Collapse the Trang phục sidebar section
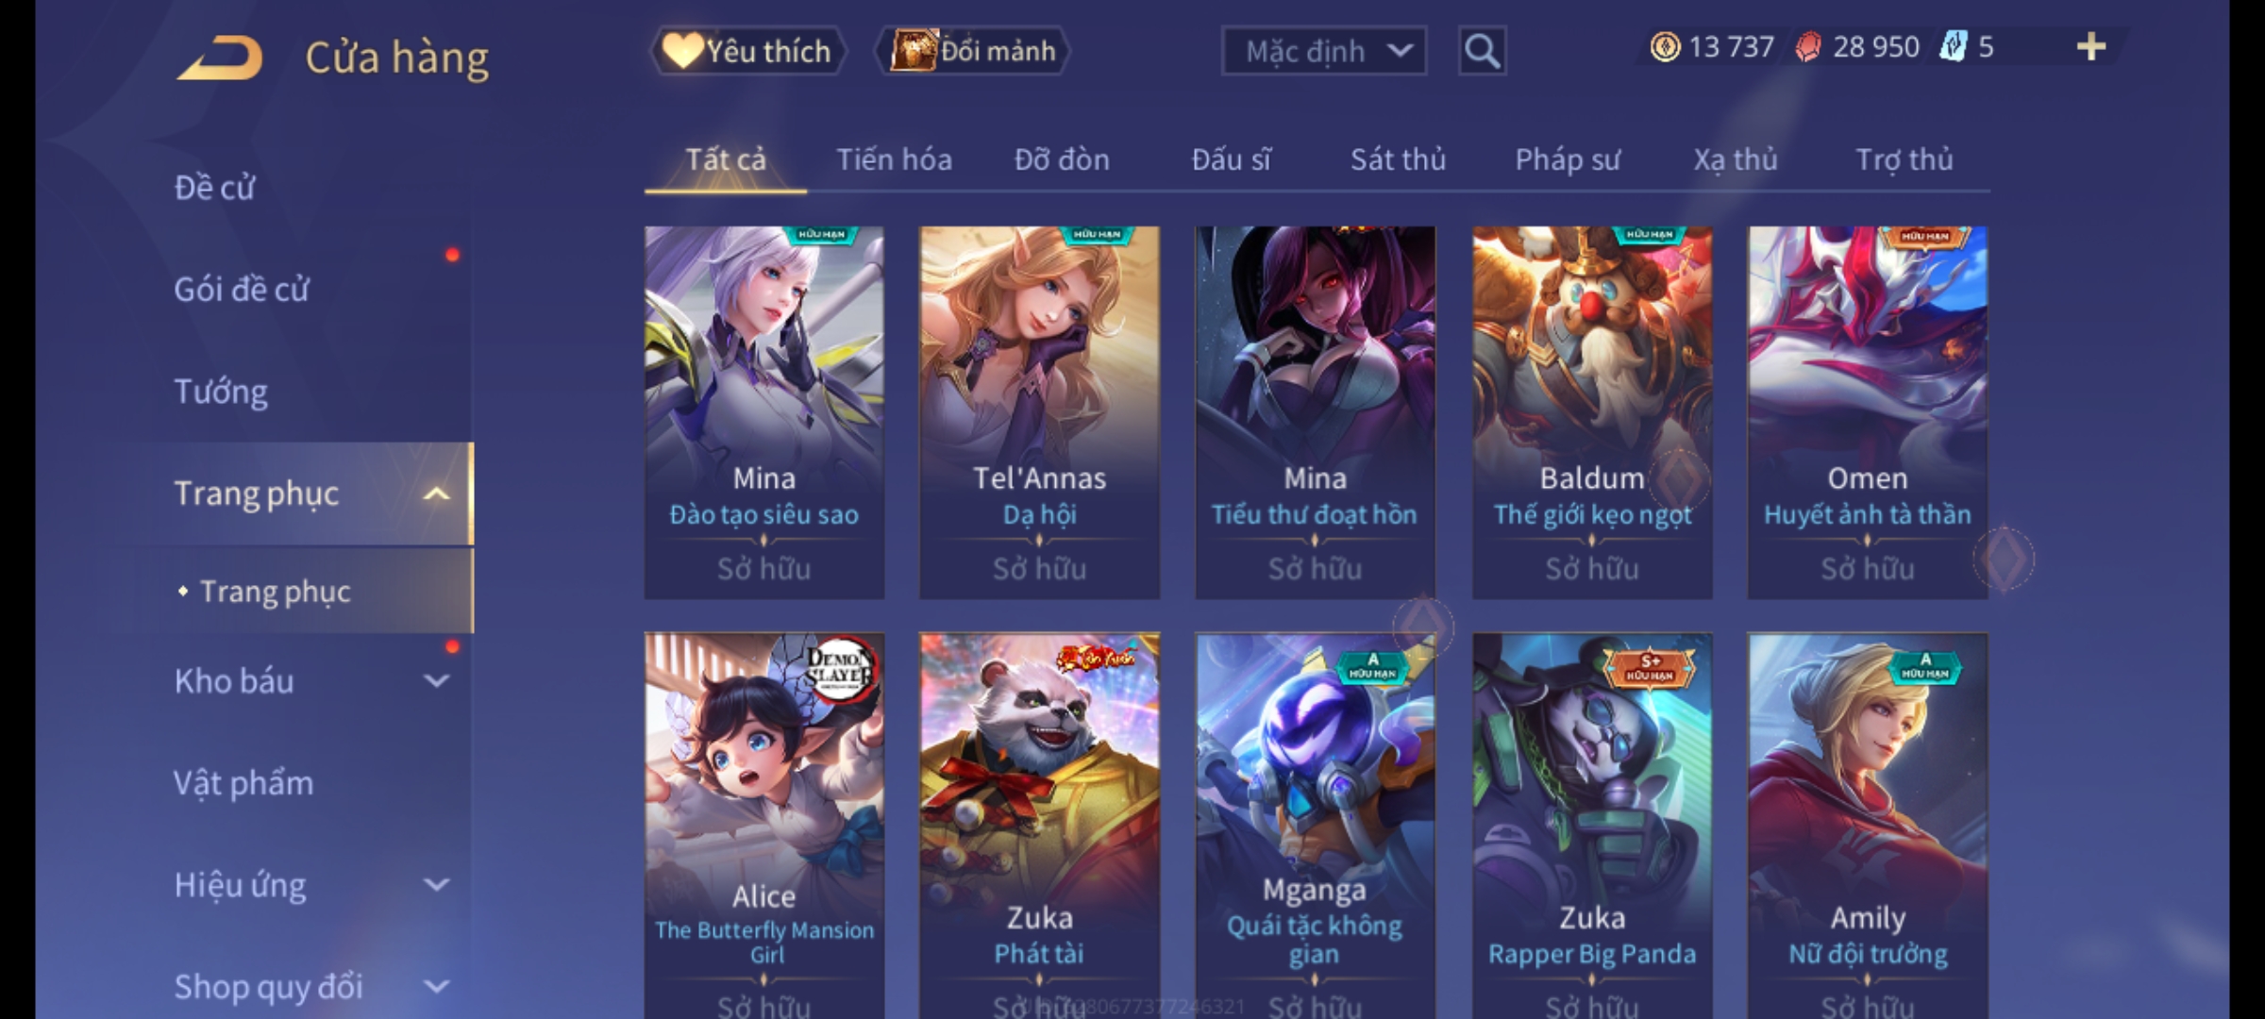Viewport: 2265px width, 1019px height. [436, 493]
